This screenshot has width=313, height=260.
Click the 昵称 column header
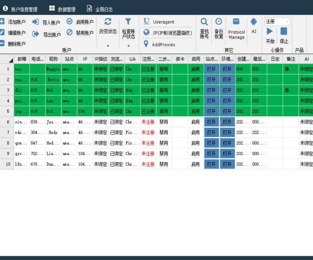coord(53,59)
